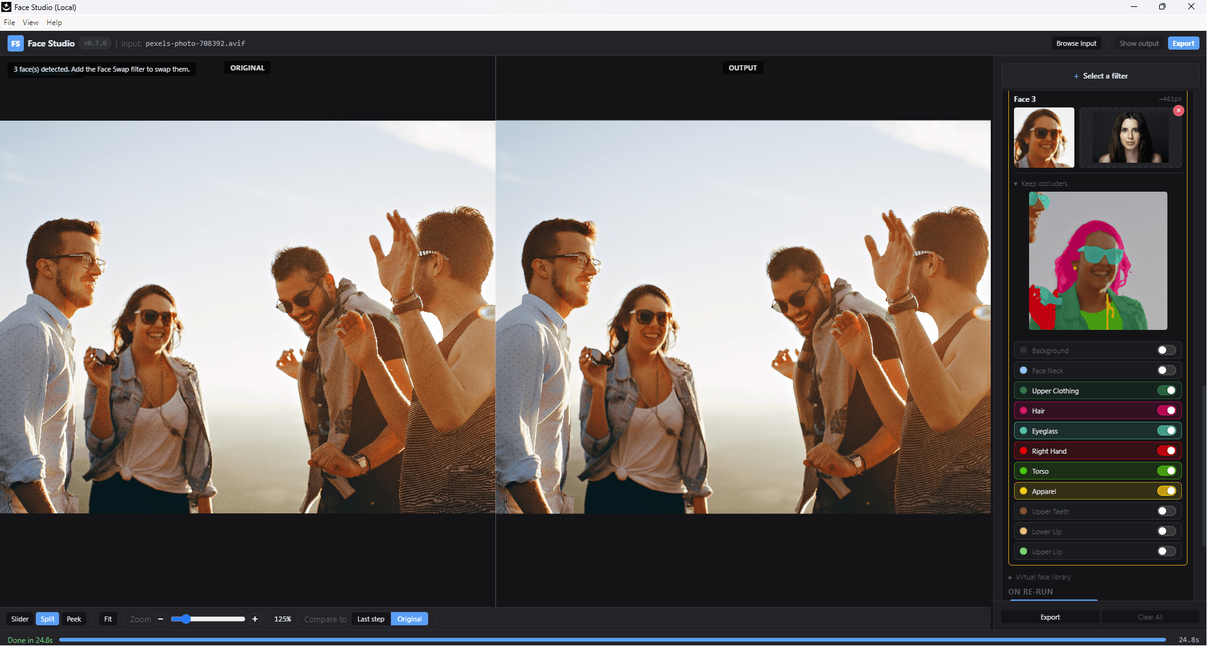Click zoom in plus button
The width and height of the screenshot is (1207, 646).
(255, 619)
